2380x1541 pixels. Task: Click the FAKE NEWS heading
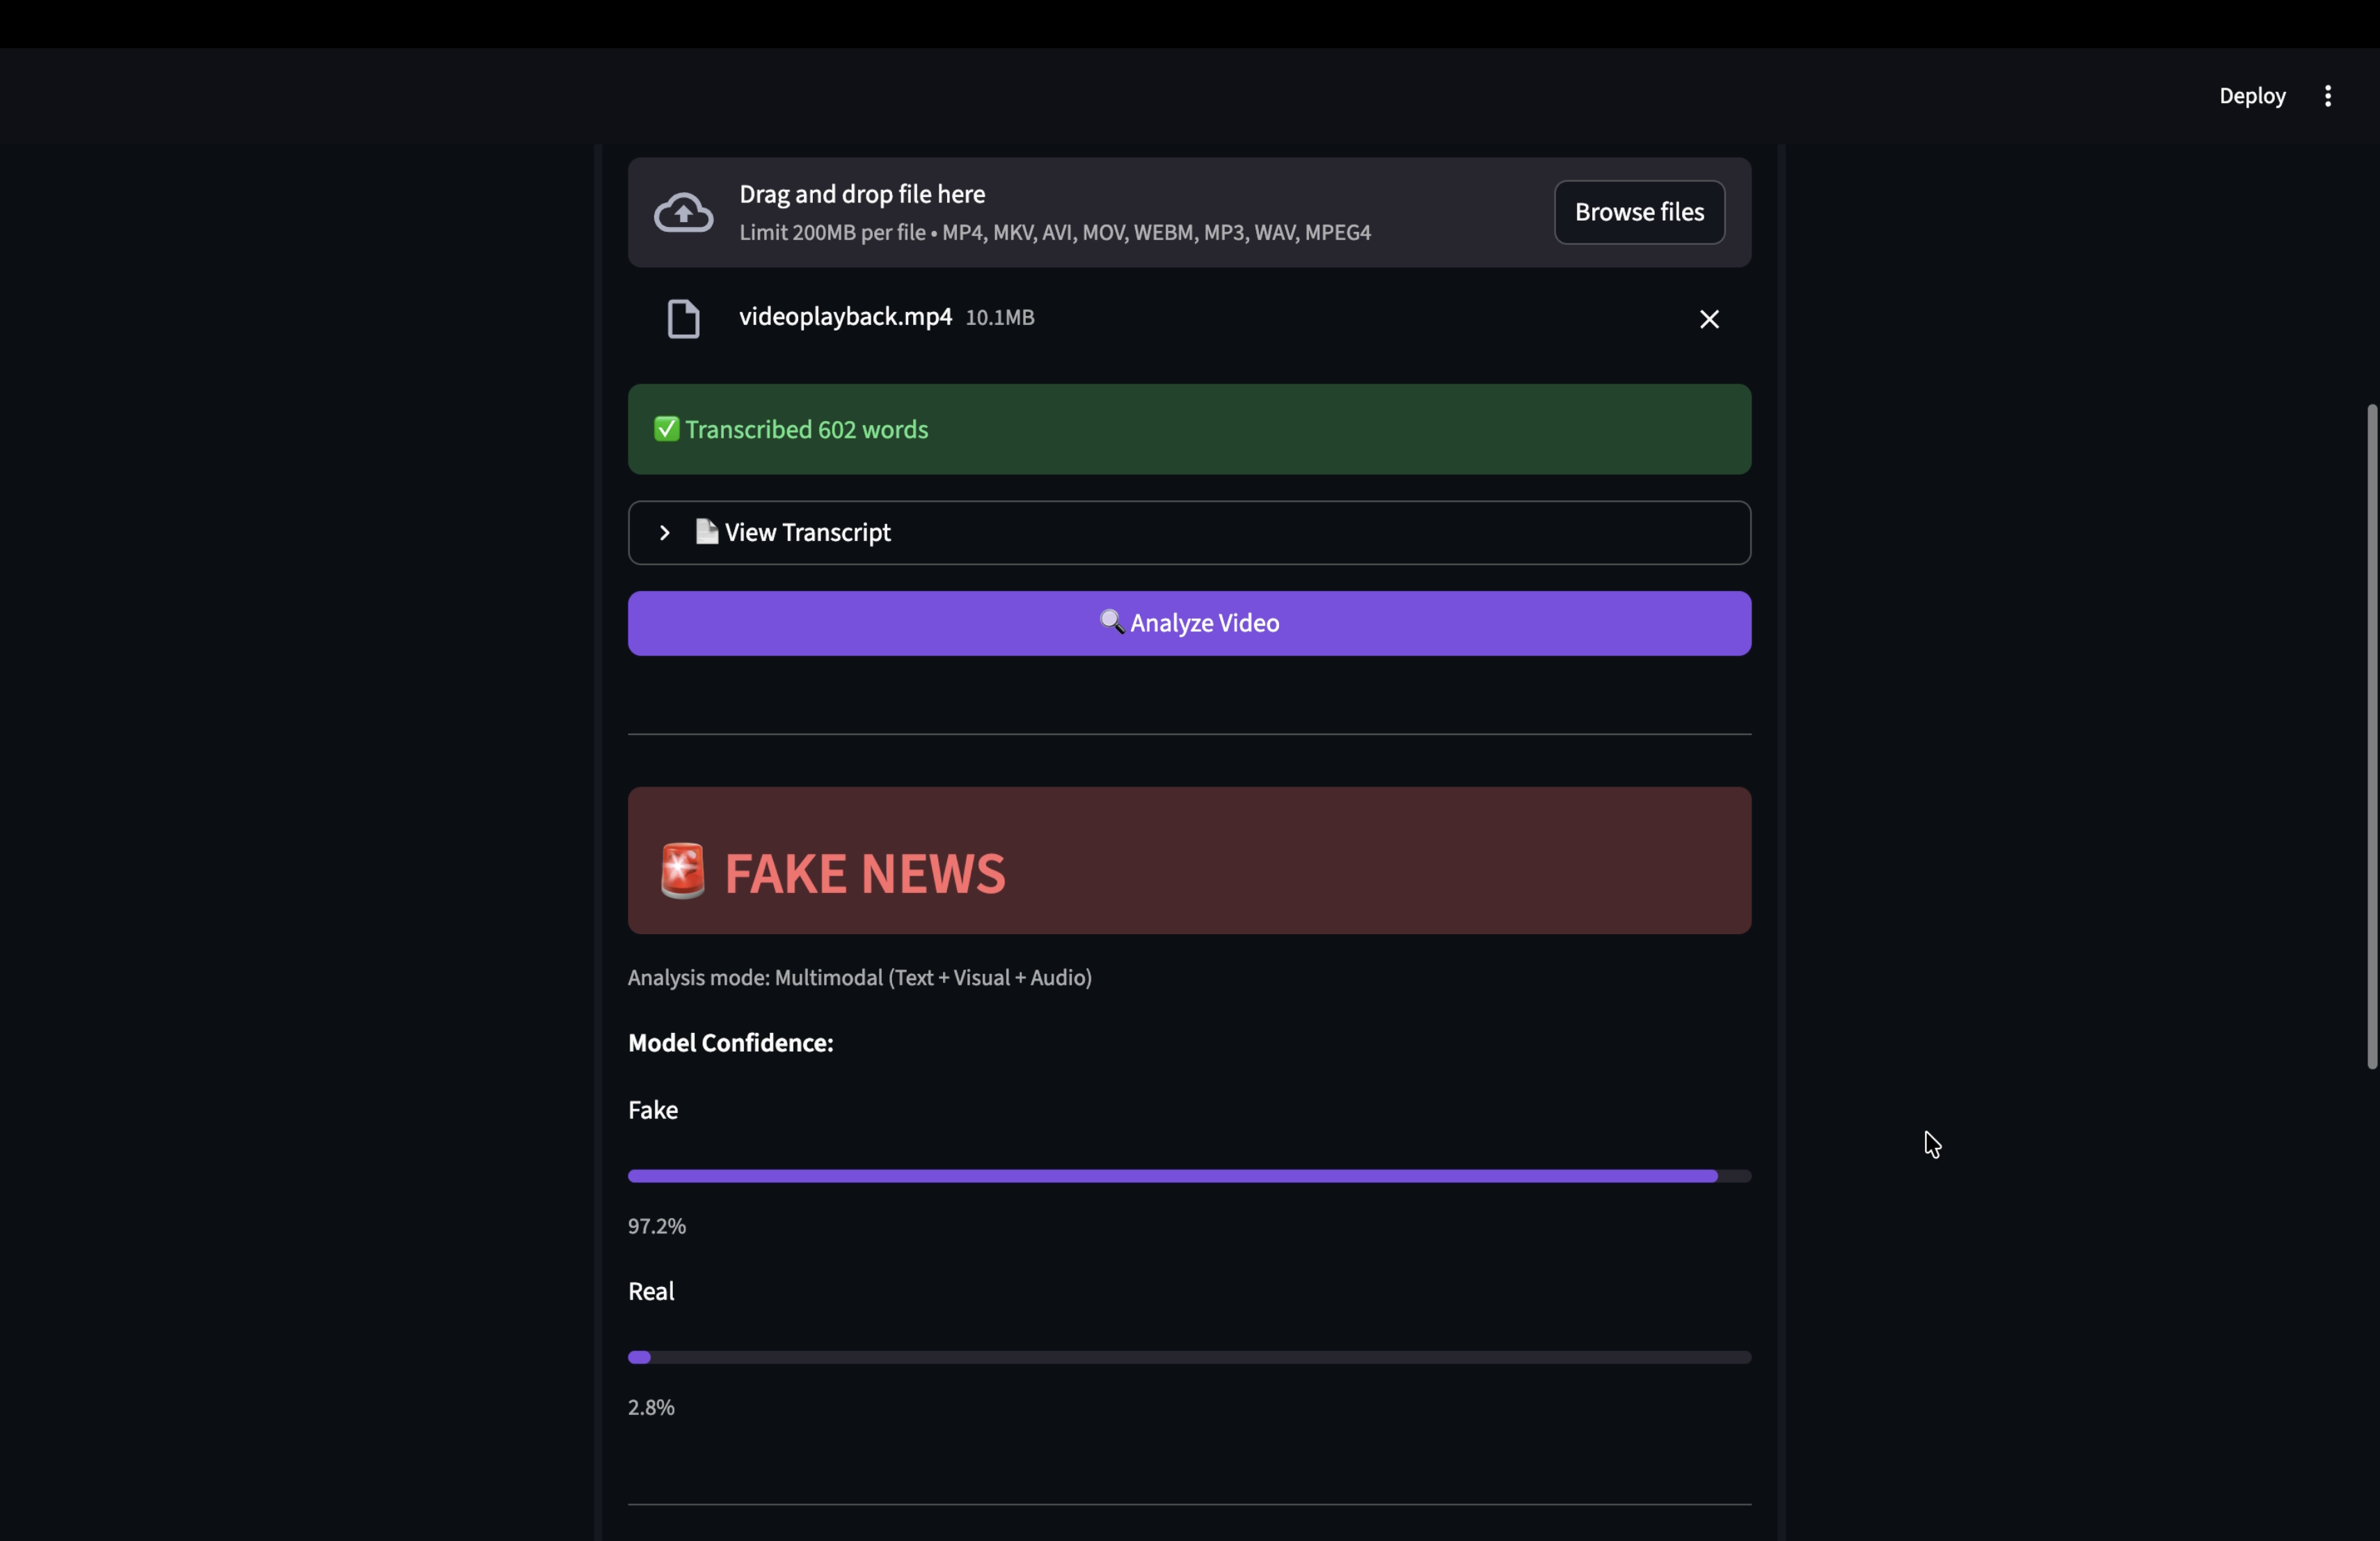coord(864,873)
